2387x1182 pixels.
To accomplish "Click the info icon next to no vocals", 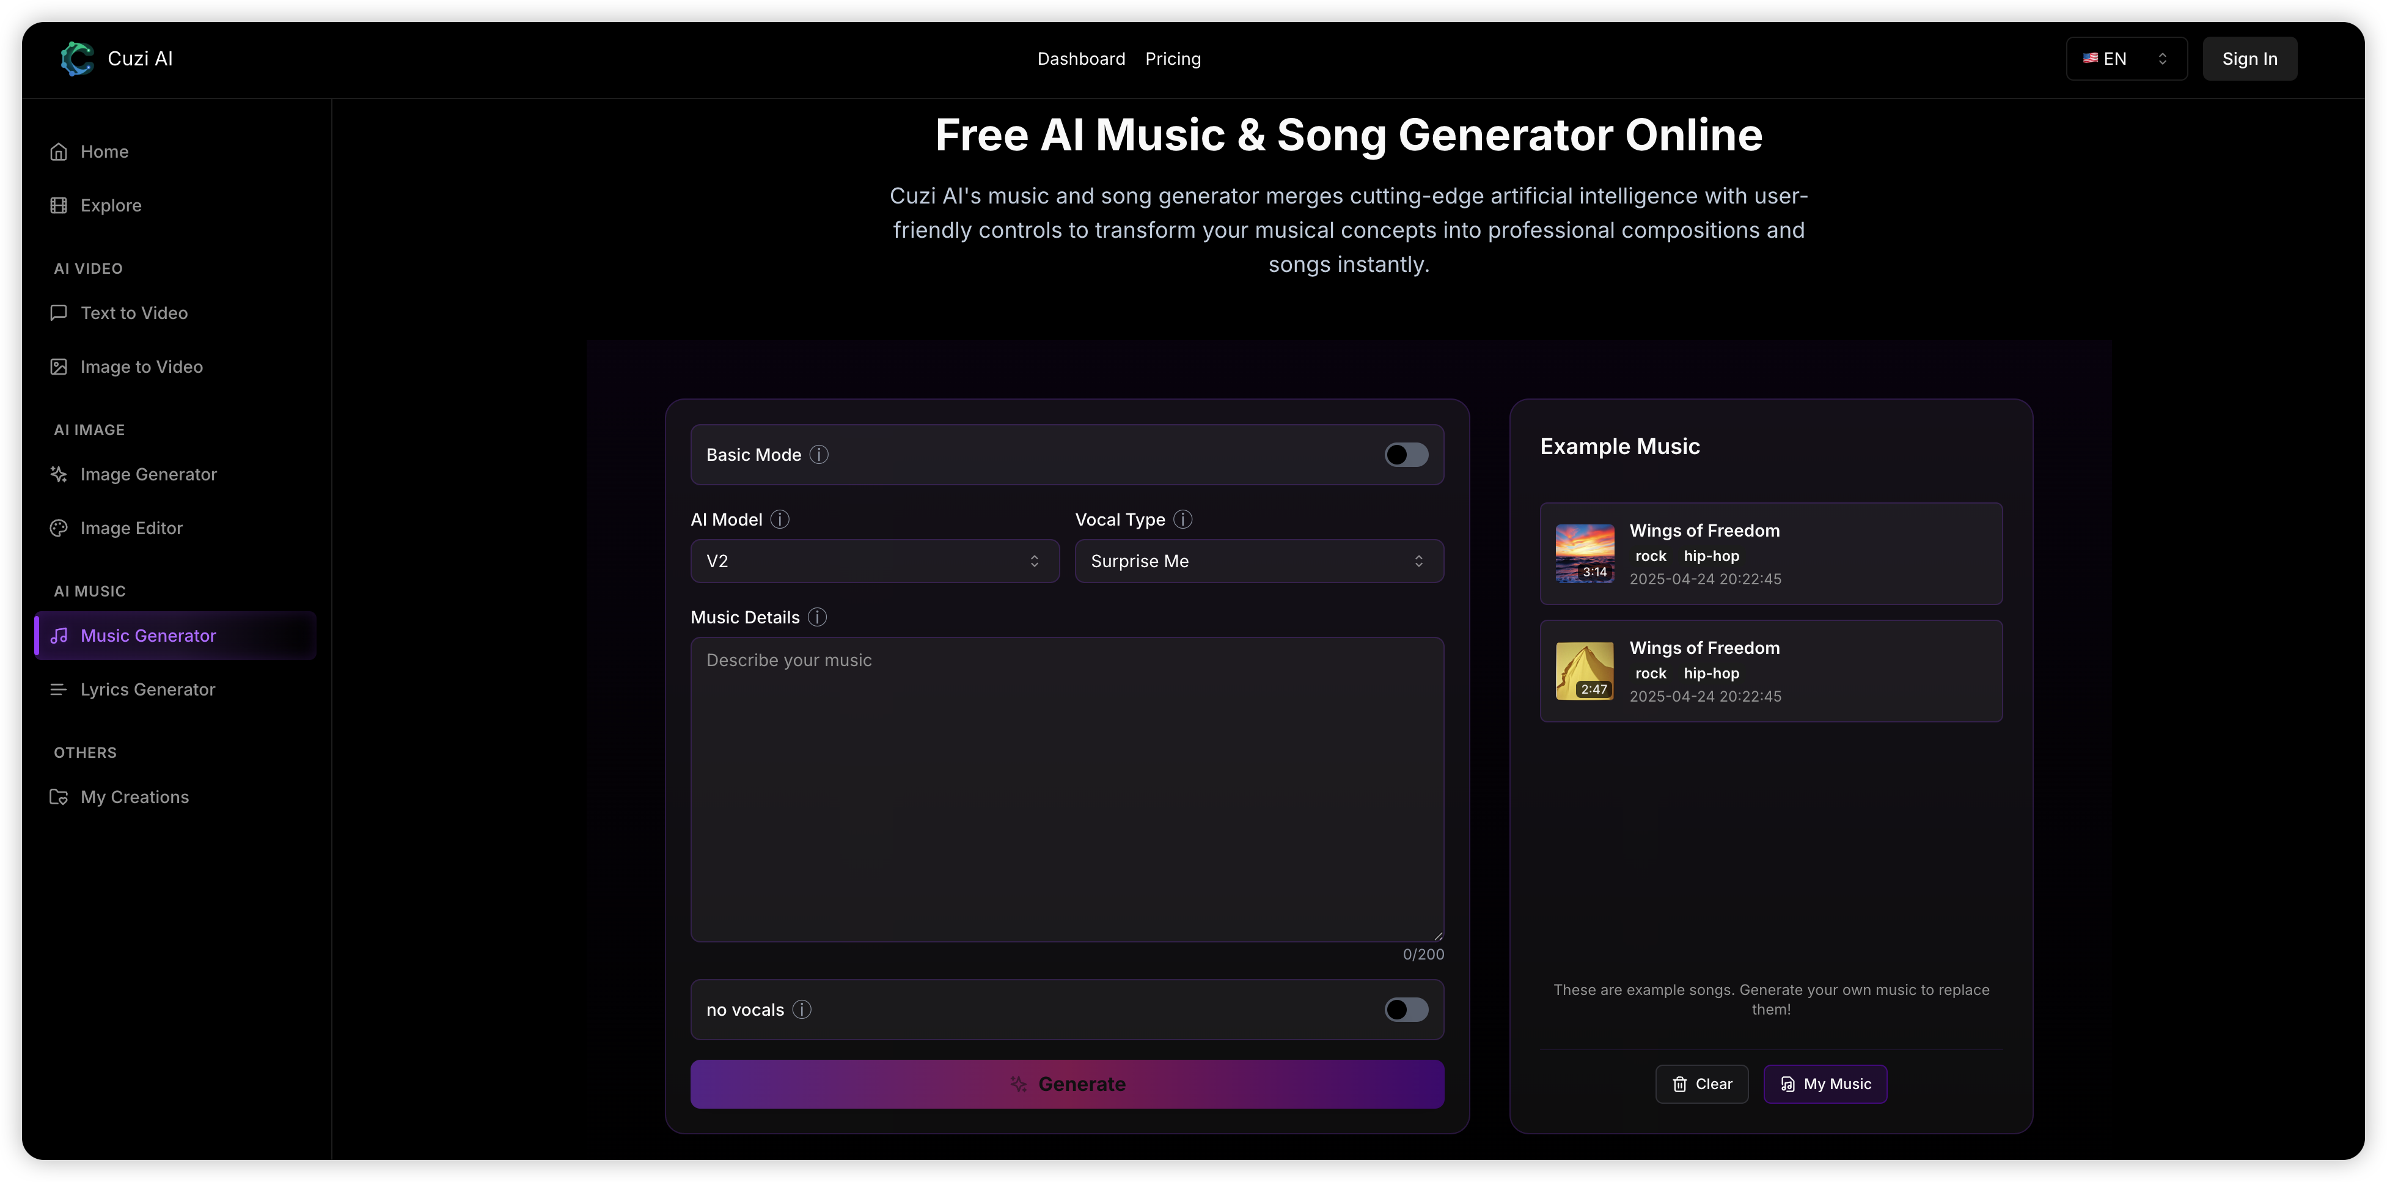I will [x=802, y=1010].
